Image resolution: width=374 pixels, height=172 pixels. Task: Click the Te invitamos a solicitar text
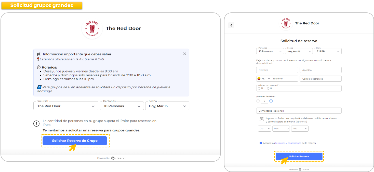(x=91, y=130)
